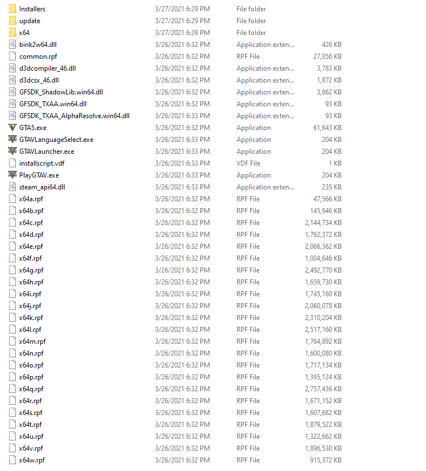
Task: Click the 915,372 KB size value
Action: 326,460
